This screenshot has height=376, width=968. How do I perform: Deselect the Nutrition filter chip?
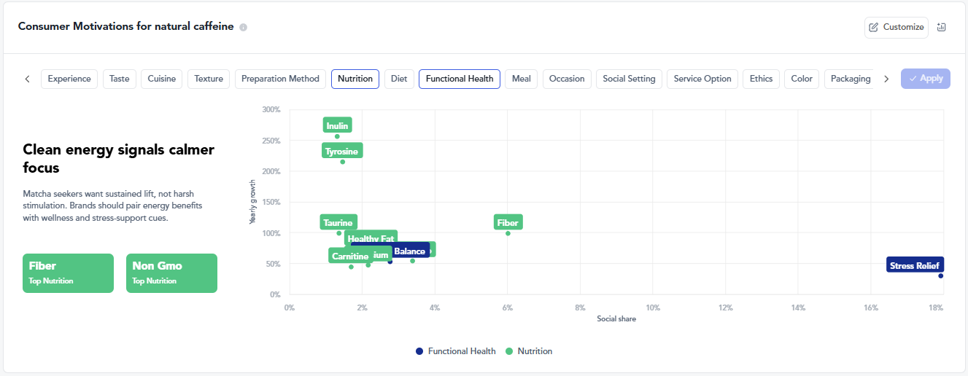tap(355, 79)
